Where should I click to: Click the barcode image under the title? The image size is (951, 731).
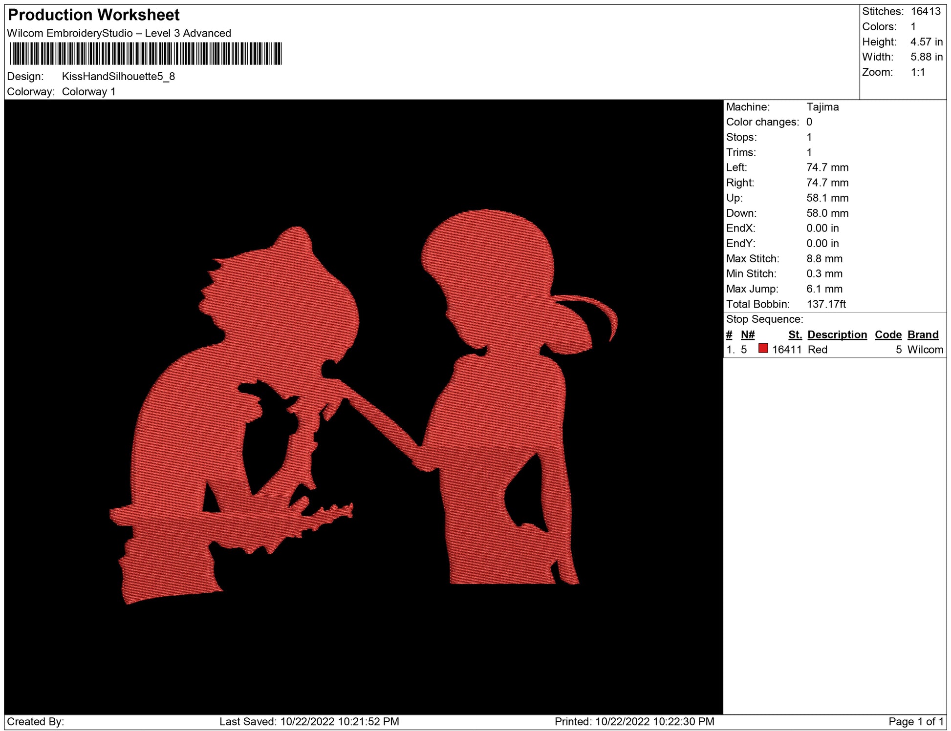tap(145, 54)
